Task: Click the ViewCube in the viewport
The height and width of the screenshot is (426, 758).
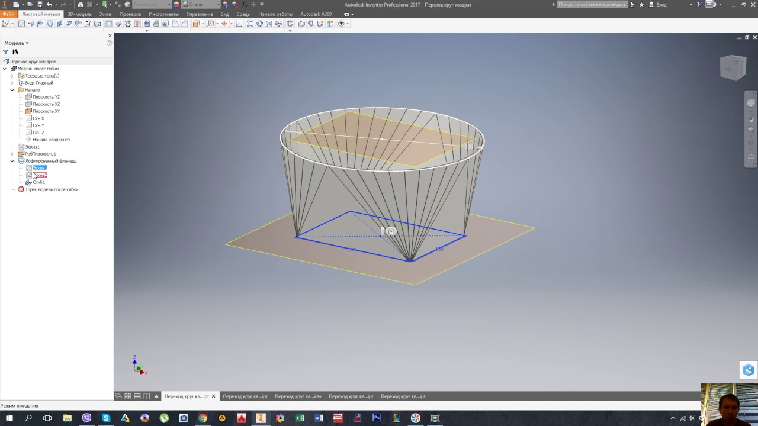Action: click(x=733, y=67)
